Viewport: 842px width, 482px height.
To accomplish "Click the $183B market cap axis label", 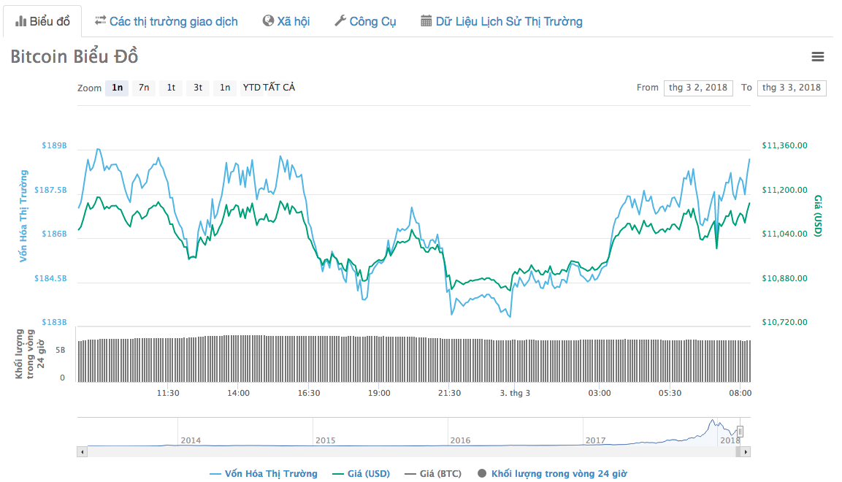I will pyautogui.click(x=54, y=322).
